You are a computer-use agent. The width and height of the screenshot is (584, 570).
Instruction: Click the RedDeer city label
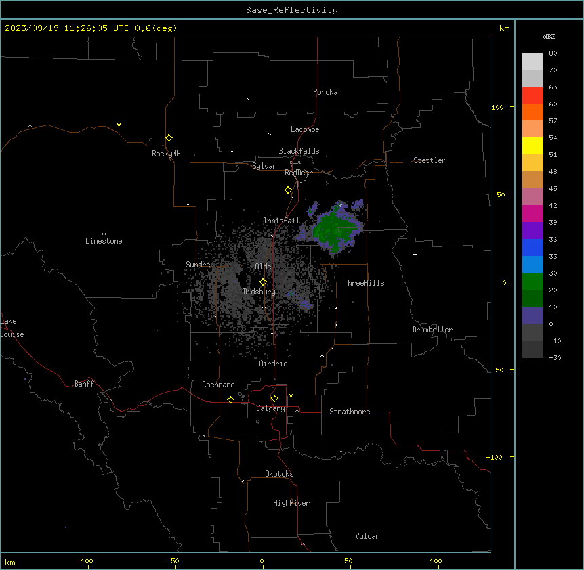tap(298, 173)
